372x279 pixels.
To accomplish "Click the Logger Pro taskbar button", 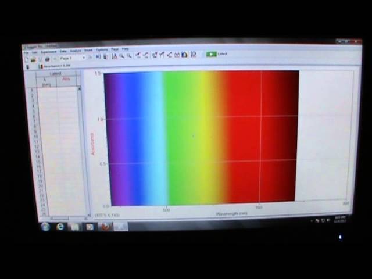I will click(120, 227).
